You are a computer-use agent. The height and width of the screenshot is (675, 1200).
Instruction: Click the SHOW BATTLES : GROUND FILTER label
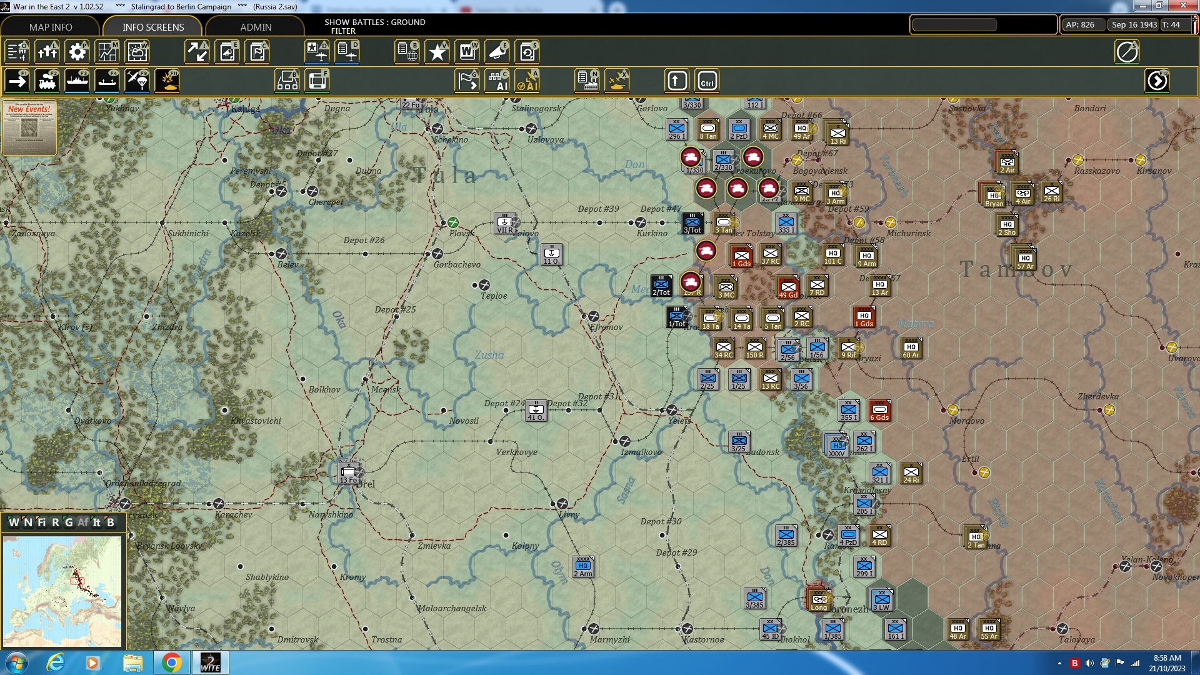373,26
